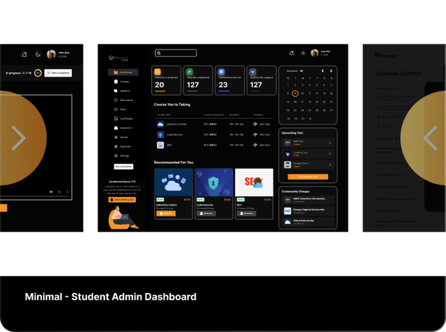Screen dimensions: 446x332
Task: Go to the previous month in the calendar
Action: (x=322, y=71)
